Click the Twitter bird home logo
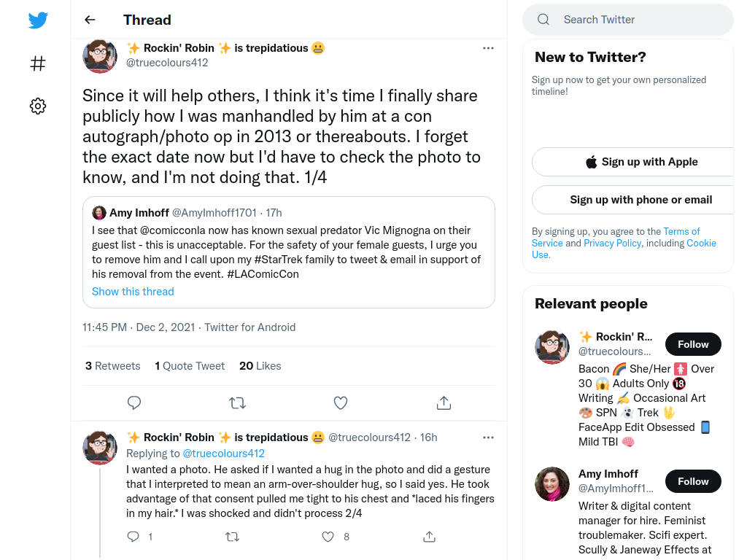 click(38, 20)
